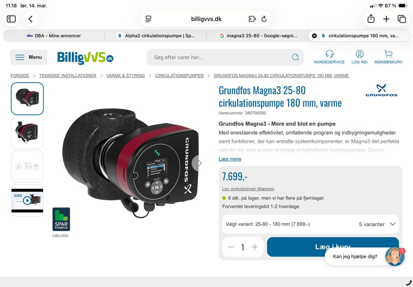Open a new tab with plus icon
Image resolution: width=413 pixels, height=287 pixels.
(386, 19)
